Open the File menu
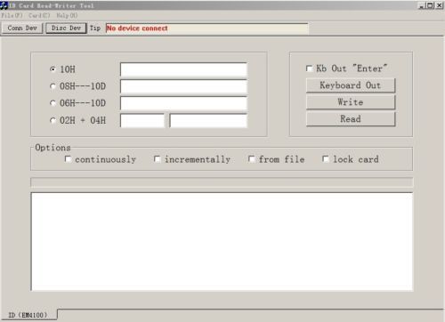445x322 pixels. [x=12, y=15]
